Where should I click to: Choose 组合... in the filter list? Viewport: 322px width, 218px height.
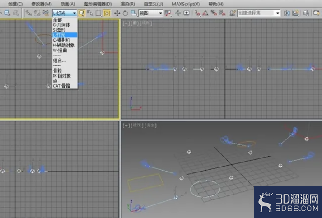(65, 60)
